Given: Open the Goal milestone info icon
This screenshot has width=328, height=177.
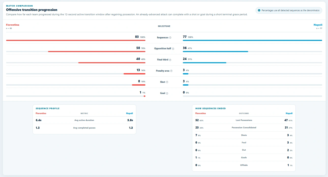Looking at the screenshot, I should [x=167, y=93].
